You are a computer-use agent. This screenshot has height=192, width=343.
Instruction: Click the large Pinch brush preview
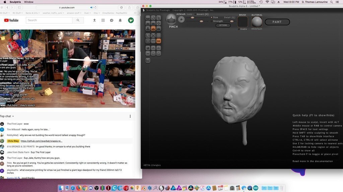(171, 19)
